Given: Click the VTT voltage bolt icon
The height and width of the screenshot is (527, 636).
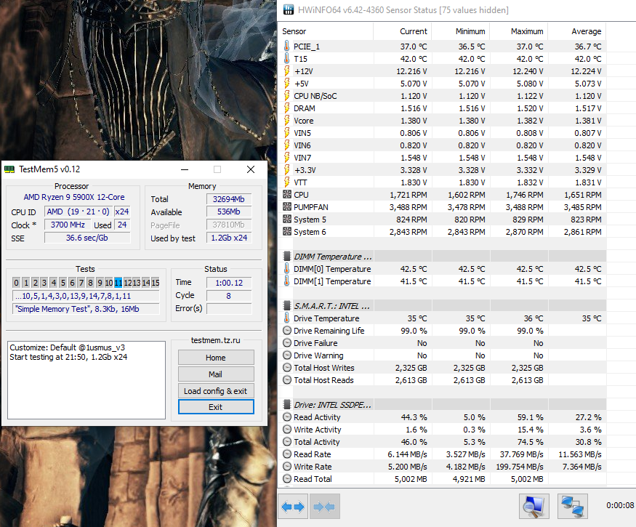Looking at the screenshot, I should click(x=287, y=182).
